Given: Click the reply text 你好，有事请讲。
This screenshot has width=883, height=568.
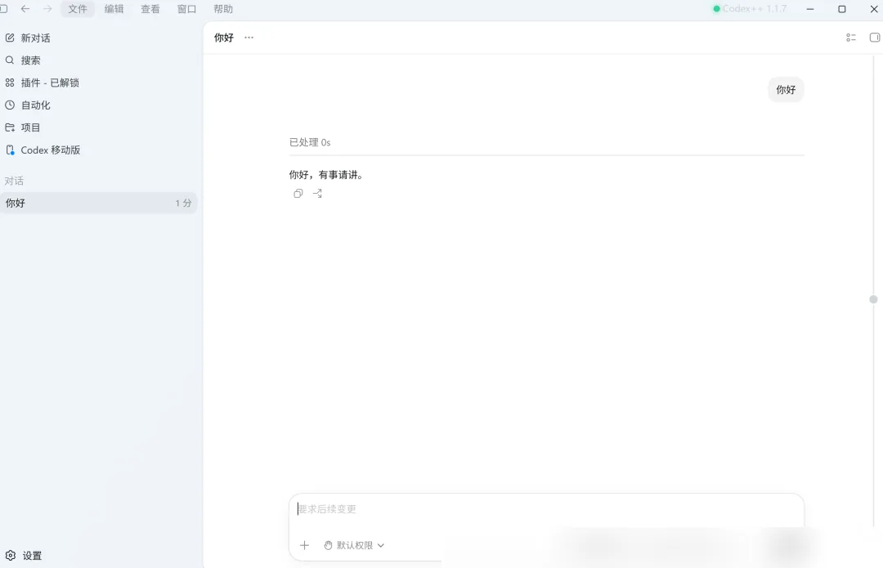Looking at the screenshot, I should pyautogui.click(x=326, y=175).
